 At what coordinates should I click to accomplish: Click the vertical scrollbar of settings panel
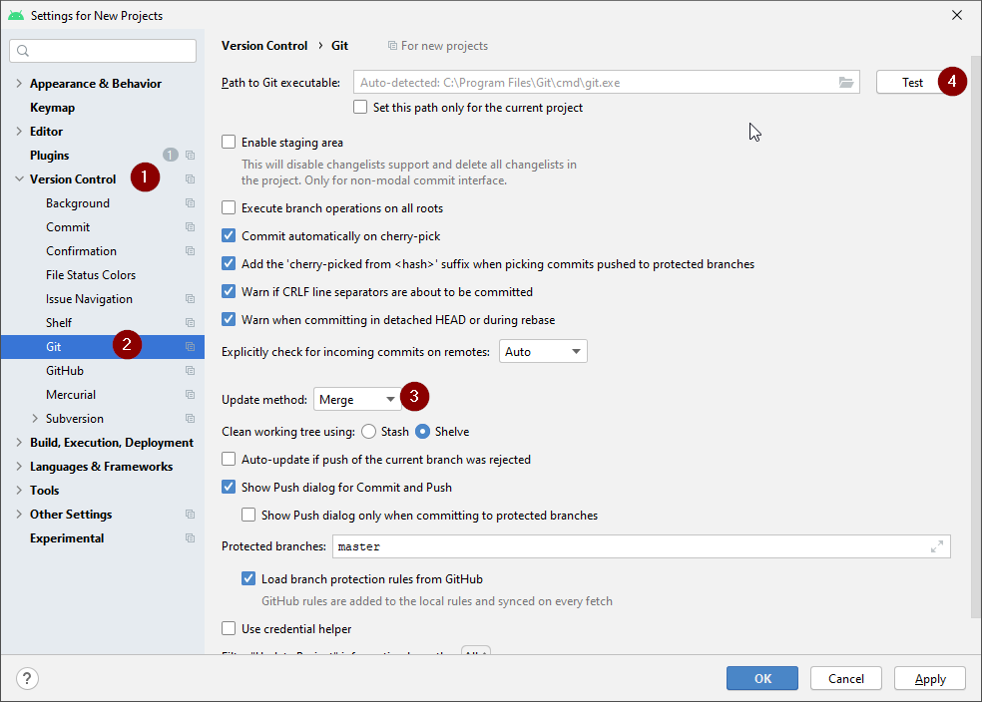coord(976,338)
